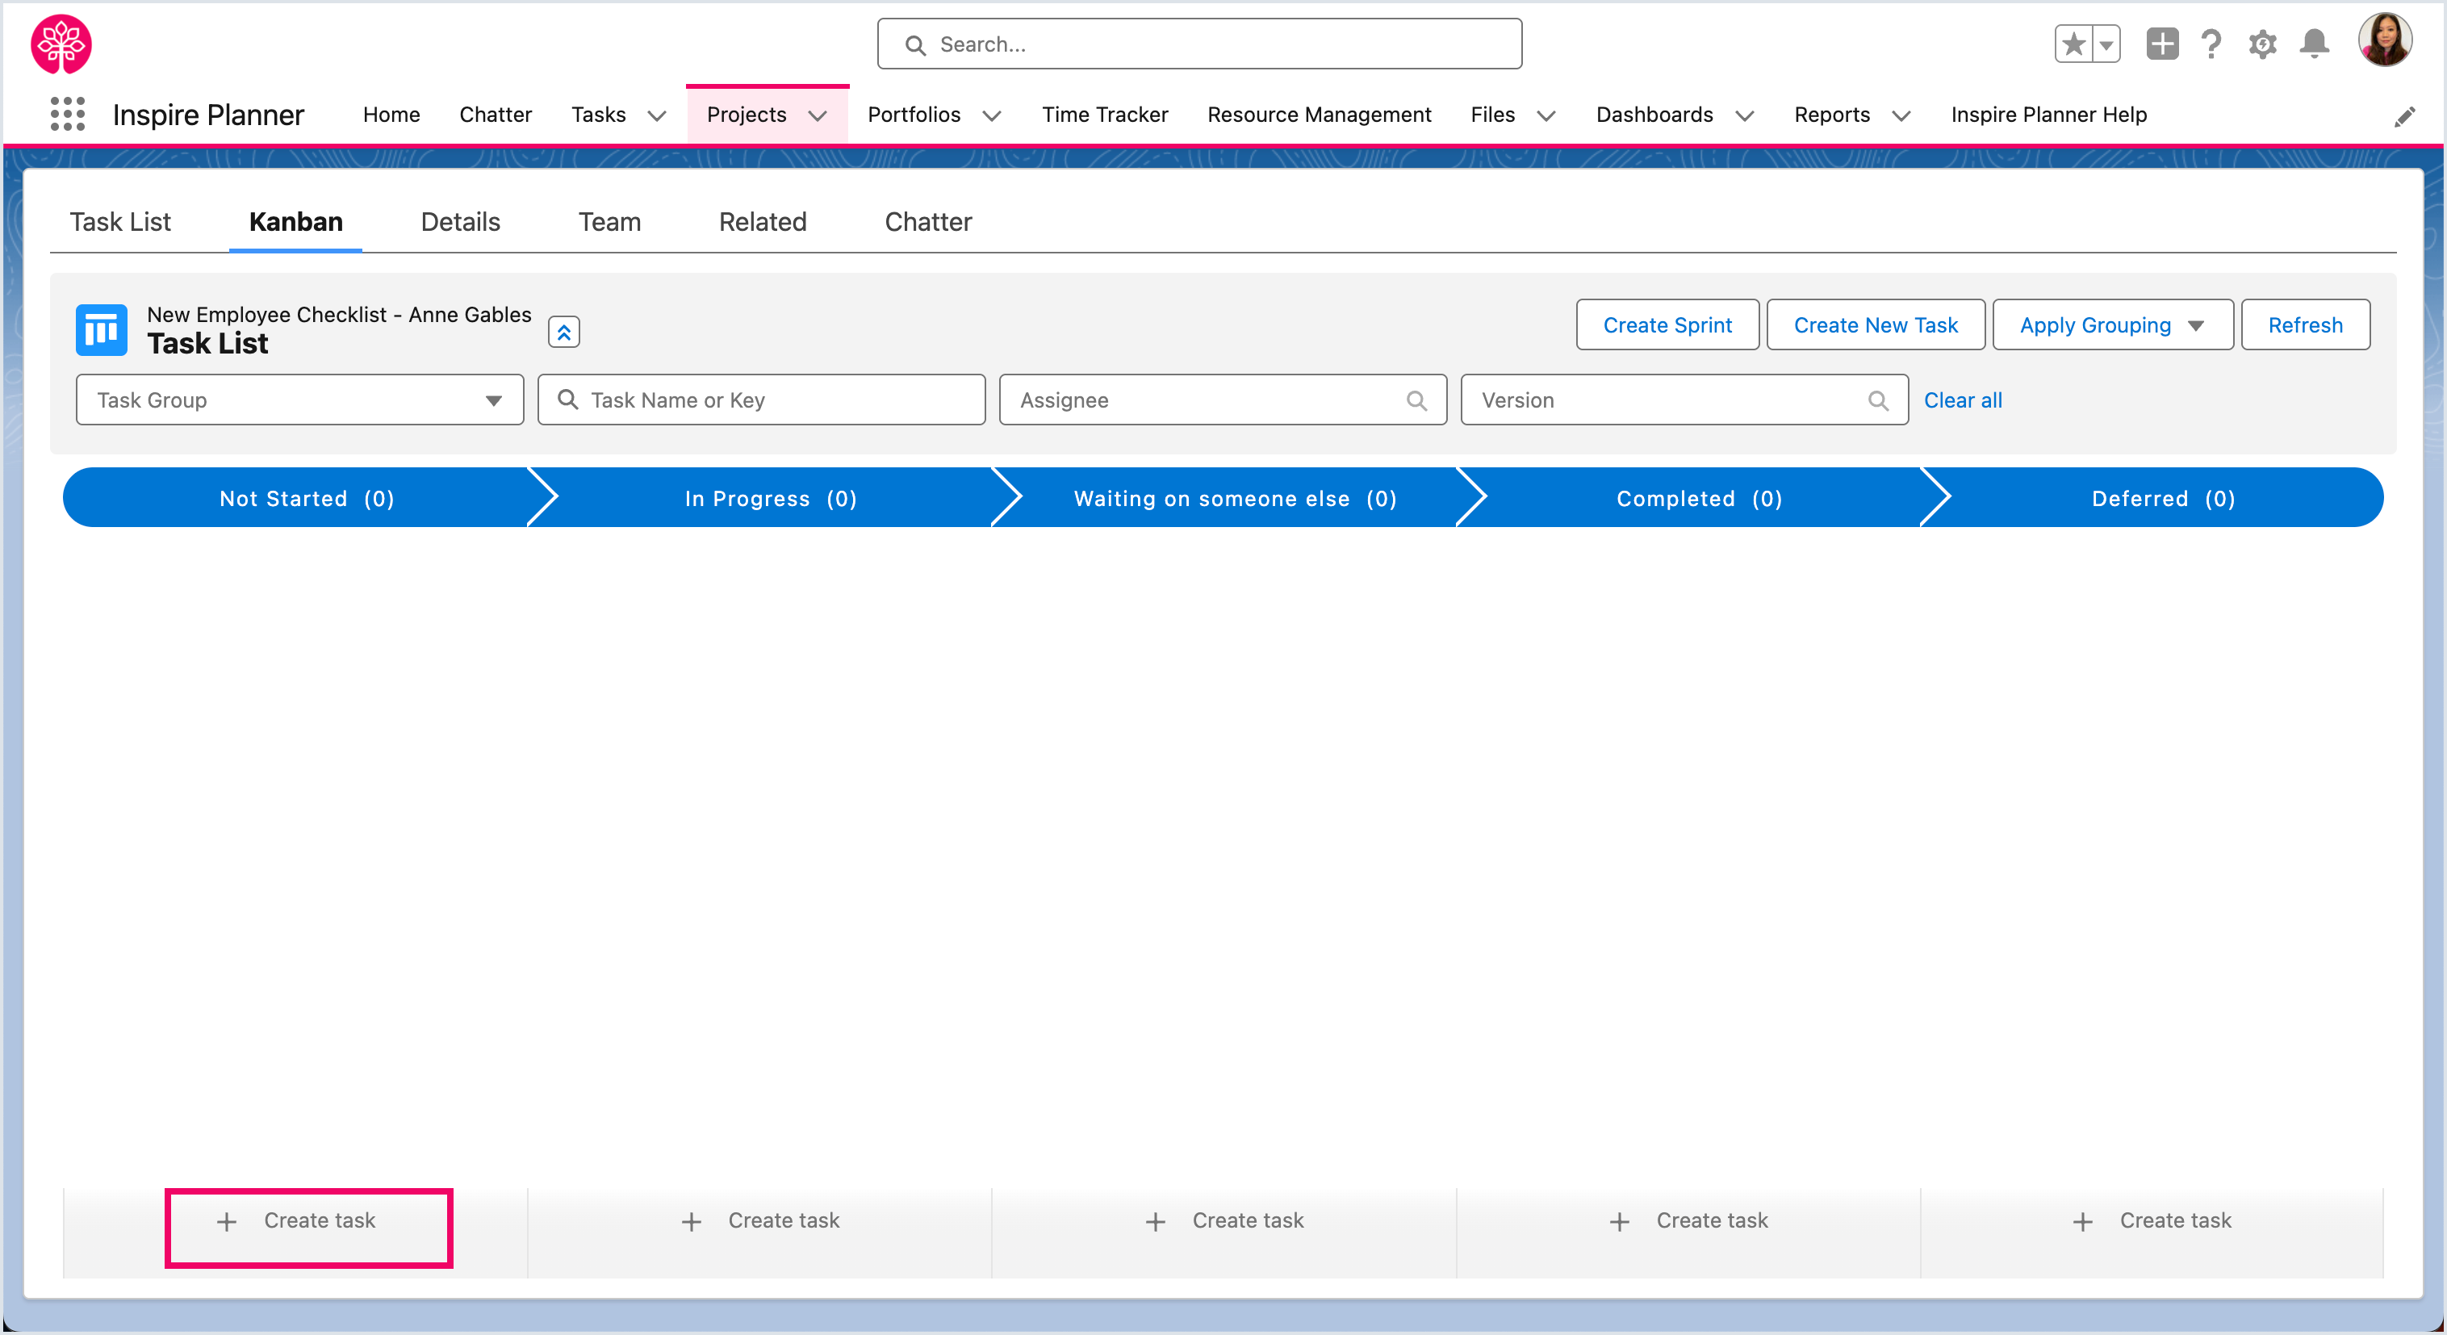Image resolution: width=2447 pixels, height=1335 pixels.
Task: Switch to the Team tab
Action: point(609,221)
